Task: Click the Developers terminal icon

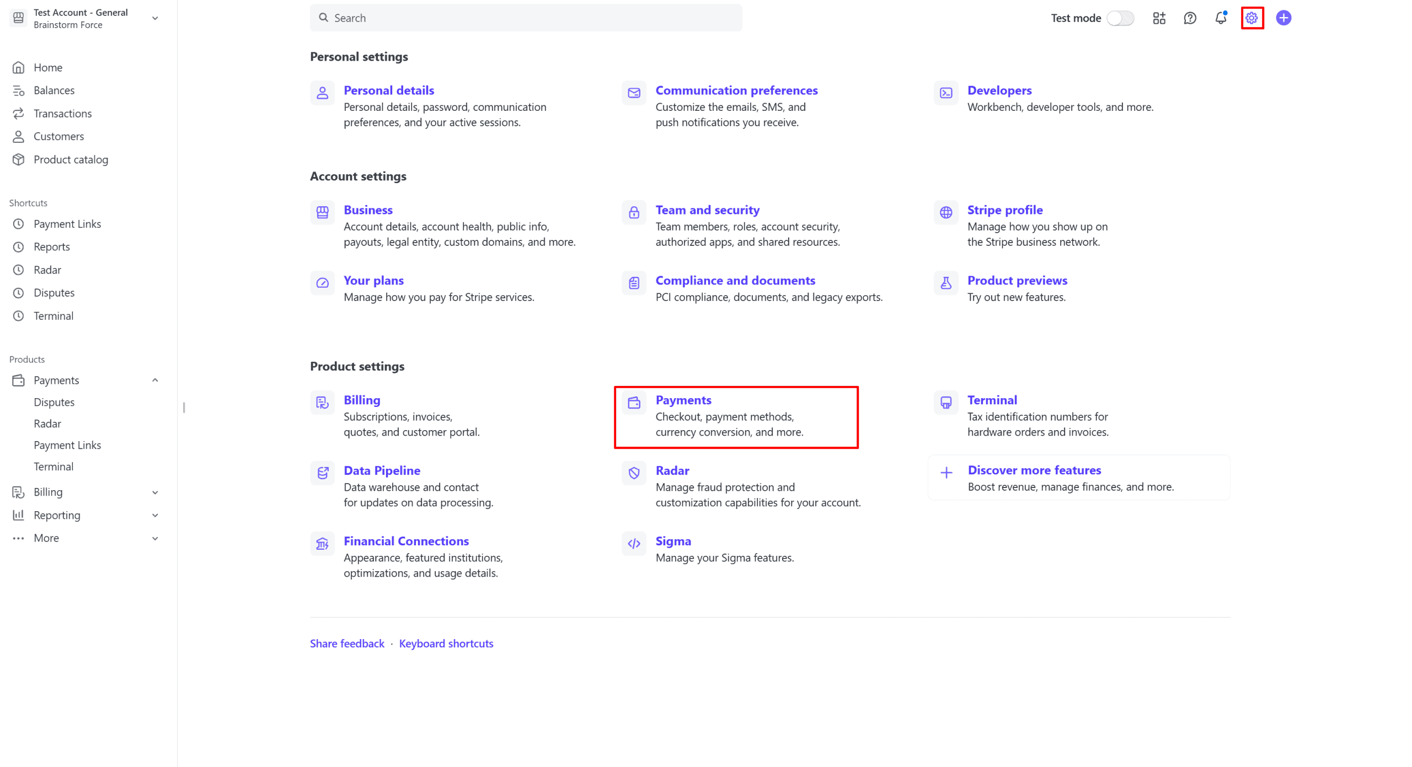Action: point(945,93)
